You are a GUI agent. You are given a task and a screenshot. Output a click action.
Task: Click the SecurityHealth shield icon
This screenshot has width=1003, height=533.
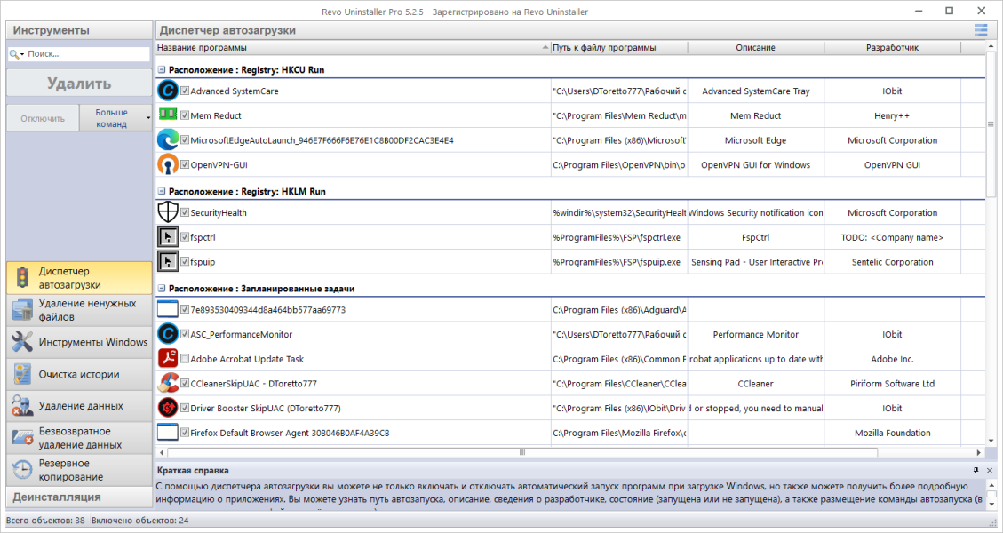(168, 212)
